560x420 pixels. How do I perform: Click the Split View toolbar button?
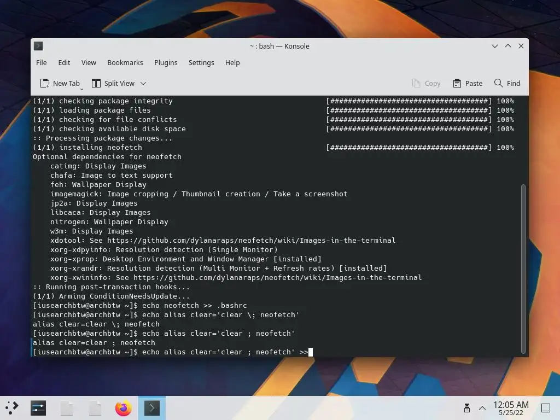point(113,83)
